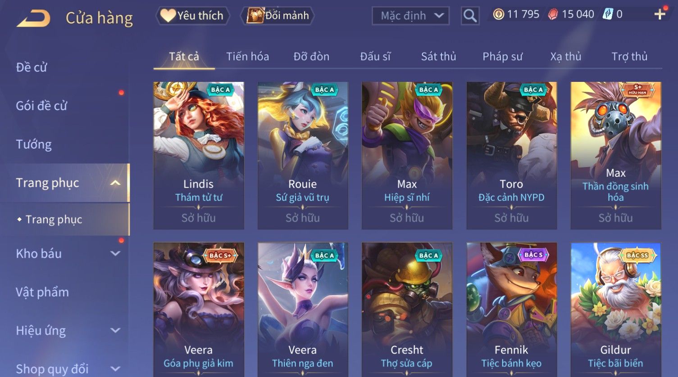Viewport: 678px width, 377px height.
Task: Click the red ruby currency icon
Action: click(553, 14)
